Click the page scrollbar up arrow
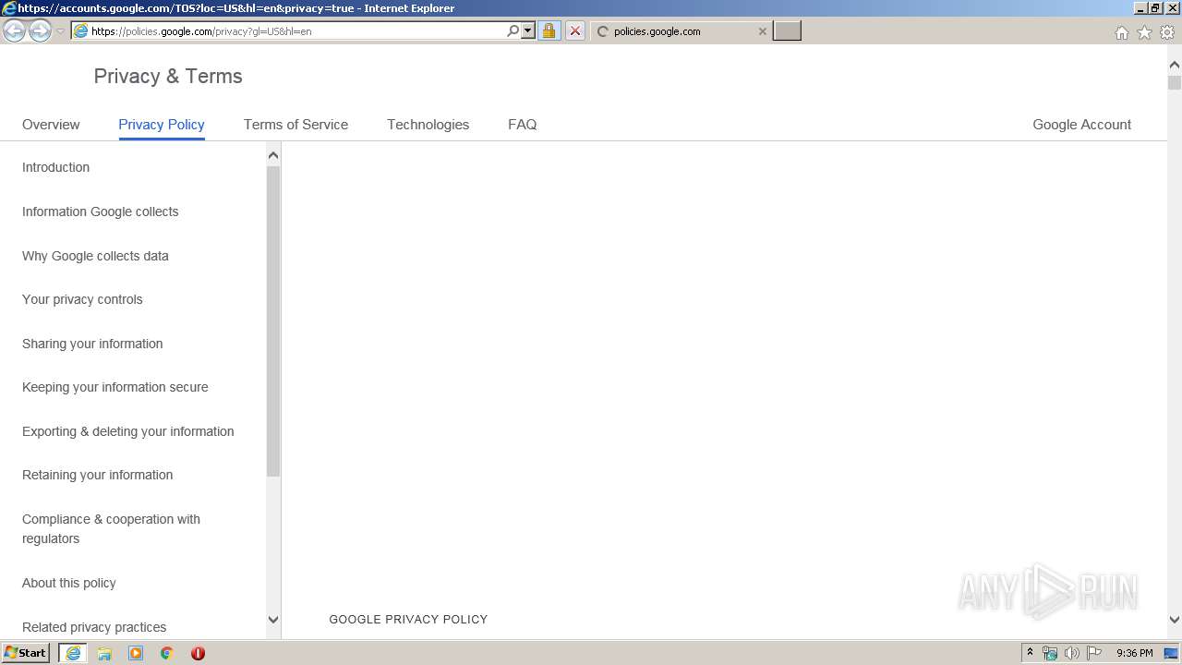1182x665 pixels. (x=1175, y=66)
